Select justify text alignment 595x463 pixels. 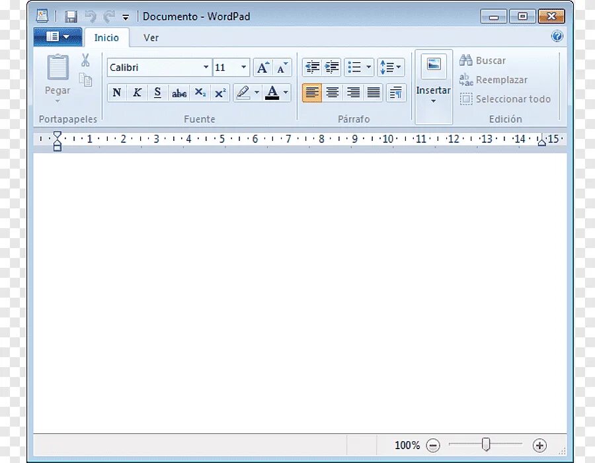374,93
